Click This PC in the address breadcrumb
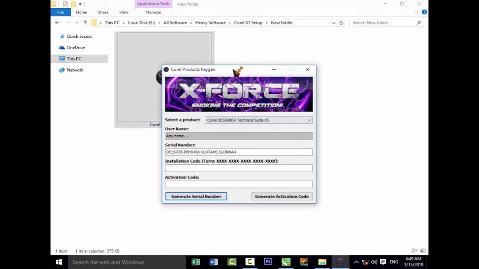Image resolution: width=479 pixels, height=269 pixels. [112, 23]
